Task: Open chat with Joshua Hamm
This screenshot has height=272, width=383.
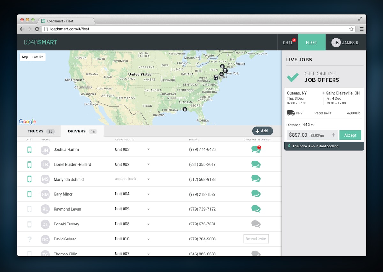Action: [256, 149]
